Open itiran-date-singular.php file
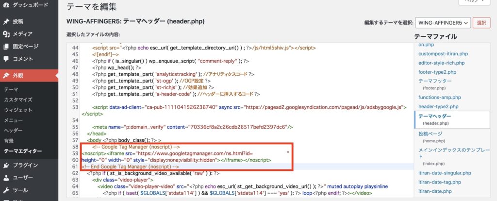 (x=445, y=173)
